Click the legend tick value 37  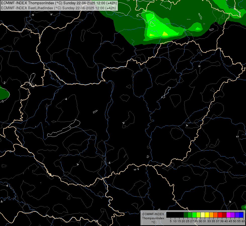coord(218,221)
